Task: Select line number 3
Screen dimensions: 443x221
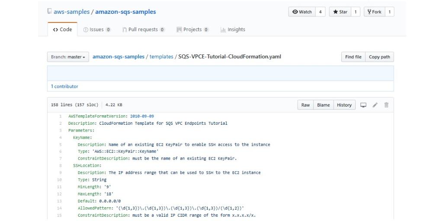Action: (60, 130)
